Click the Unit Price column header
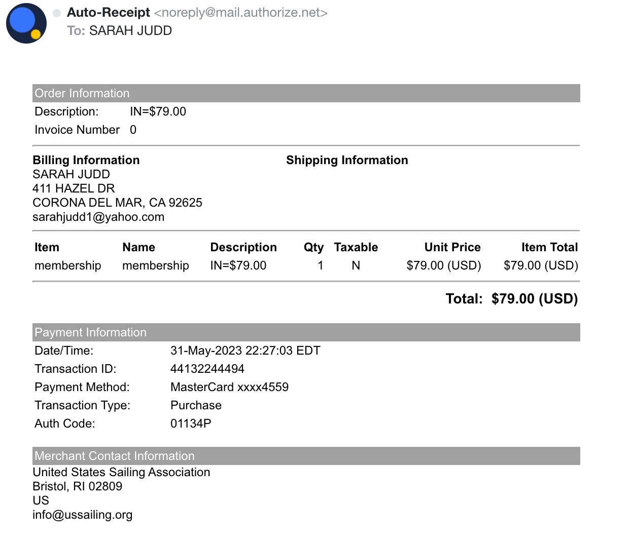 (452, 247)
